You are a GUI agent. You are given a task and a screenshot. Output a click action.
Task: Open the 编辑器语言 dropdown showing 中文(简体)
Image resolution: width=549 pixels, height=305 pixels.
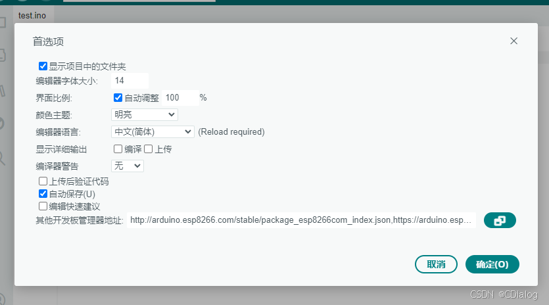pos(153,131)
